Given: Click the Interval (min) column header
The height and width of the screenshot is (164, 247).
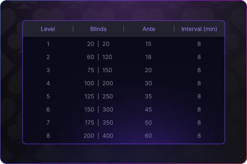Looking at the screenshot, I should (x=199, y=29).
